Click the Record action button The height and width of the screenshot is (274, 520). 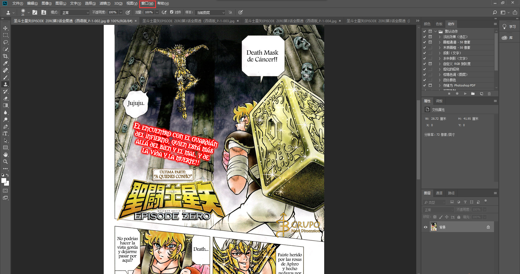(457, 94)
